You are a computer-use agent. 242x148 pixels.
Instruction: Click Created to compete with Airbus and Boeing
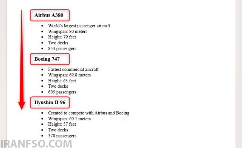(89, 113)
